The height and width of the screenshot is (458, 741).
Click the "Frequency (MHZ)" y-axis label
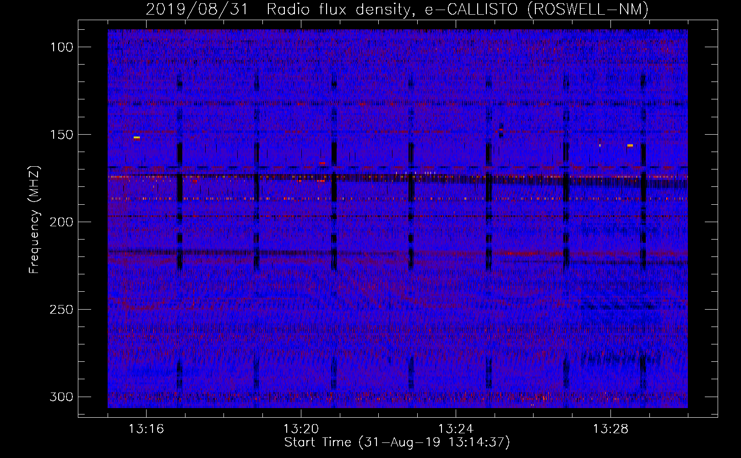[x=34, y=220]
